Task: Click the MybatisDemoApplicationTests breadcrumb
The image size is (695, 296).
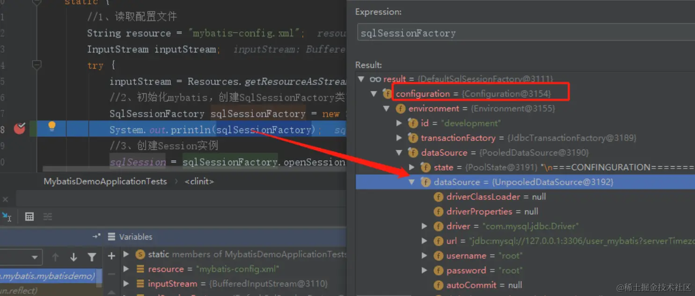Action: [105, 181]
